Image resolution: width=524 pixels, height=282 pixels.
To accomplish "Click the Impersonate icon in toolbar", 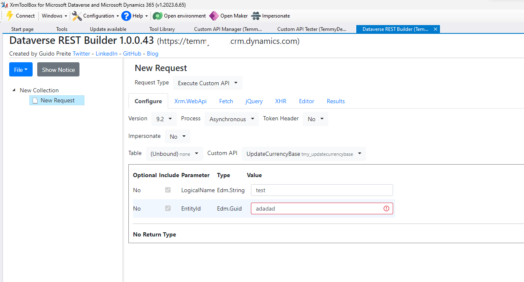I will point(256,16).
